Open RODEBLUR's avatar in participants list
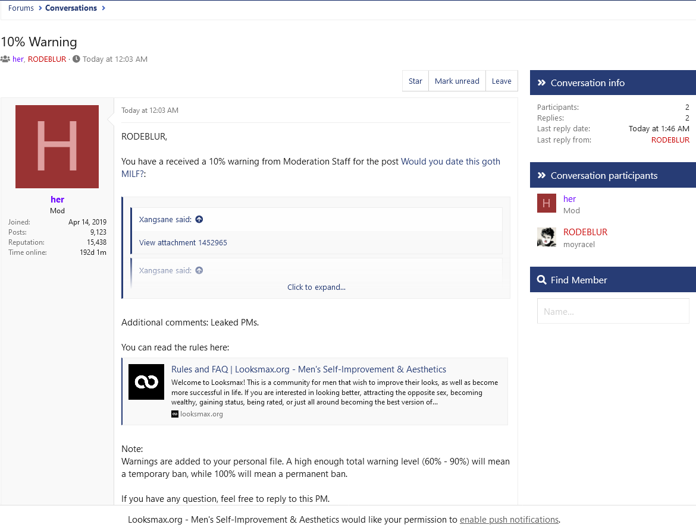 (x=547, y=237)
